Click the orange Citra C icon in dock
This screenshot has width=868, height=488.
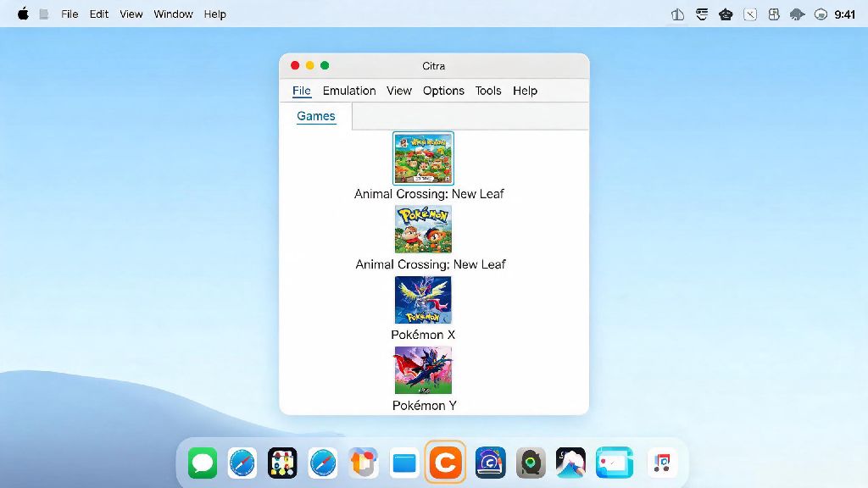(x=445, y=463)
